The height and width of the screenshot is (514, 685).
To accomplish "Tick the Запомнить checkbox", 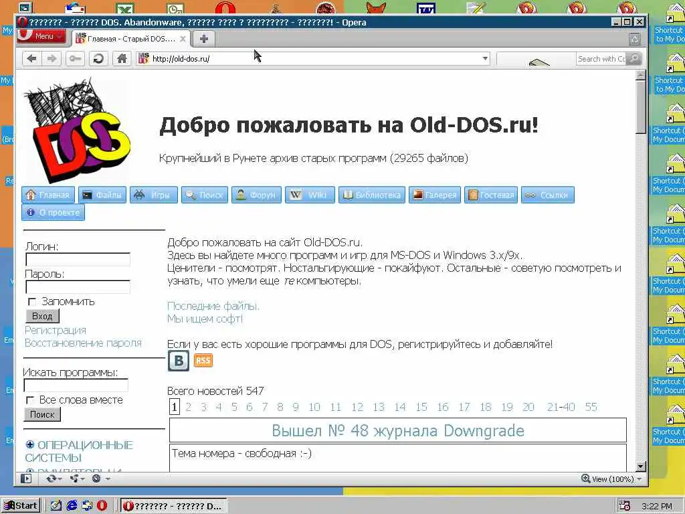I will (x=32, y=302).
